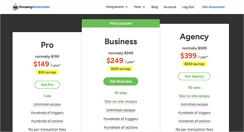Select Log Out in navigation
The width and height of the screenshot is (244, 132).
pyautogui.click(x=188, y=7)
